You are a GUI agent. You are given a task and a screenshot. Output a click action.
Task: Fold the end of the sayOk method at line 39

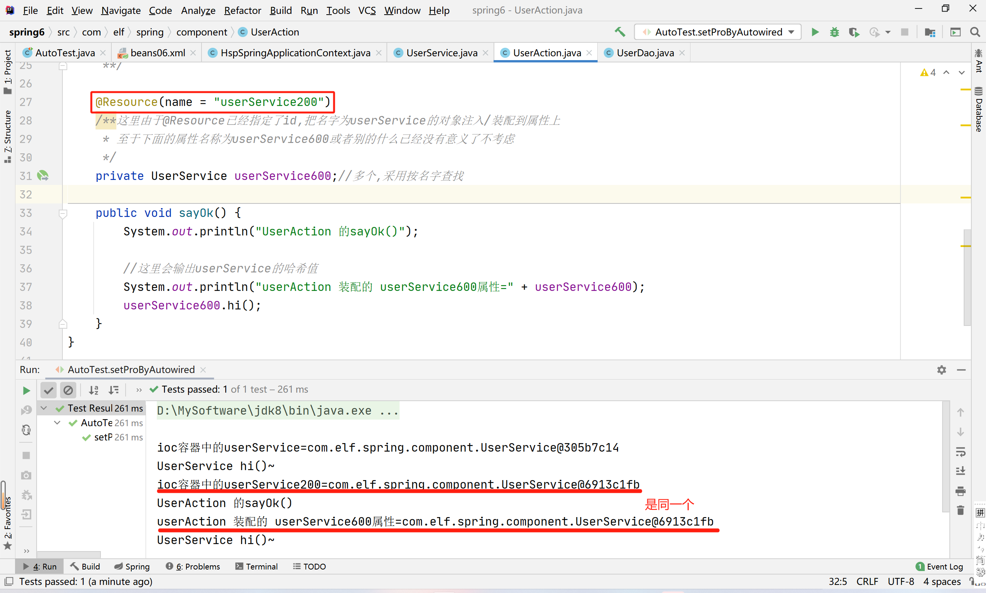(x=63, y=324)
